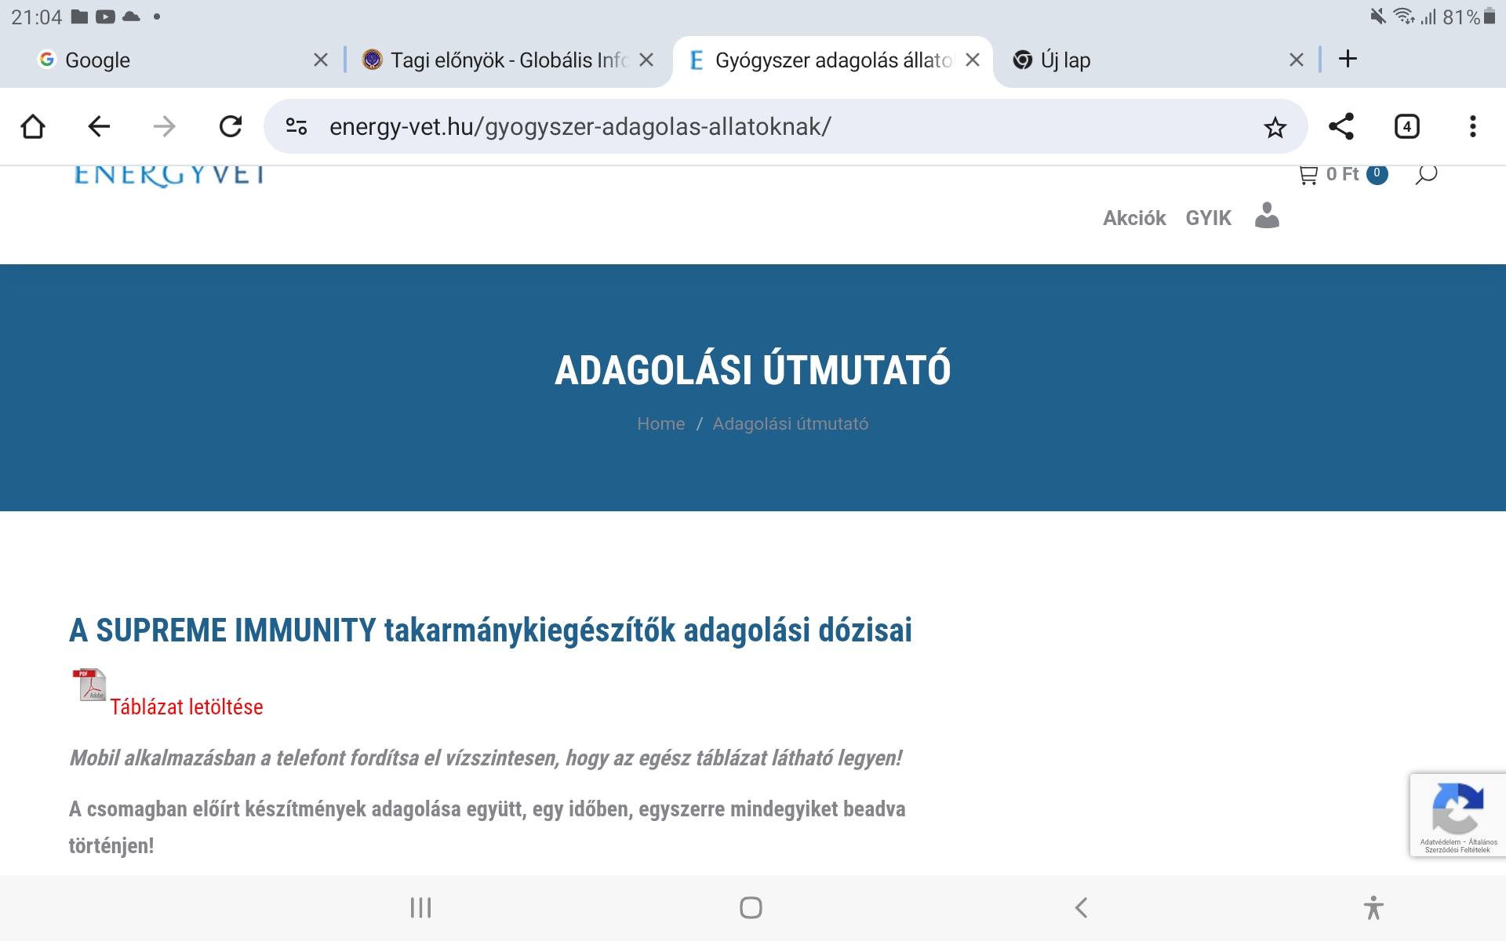Open Chrome three-dot menu
The image size is (1506, 941).
(x=1472, y=126)
